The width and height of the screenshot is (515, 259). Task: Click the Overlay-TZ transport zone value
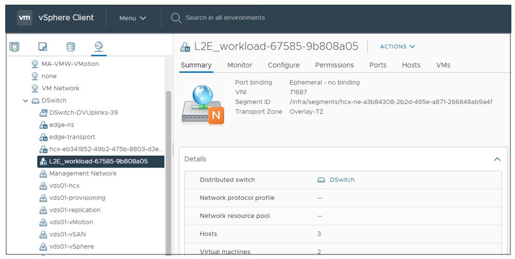tap(306, 112)
